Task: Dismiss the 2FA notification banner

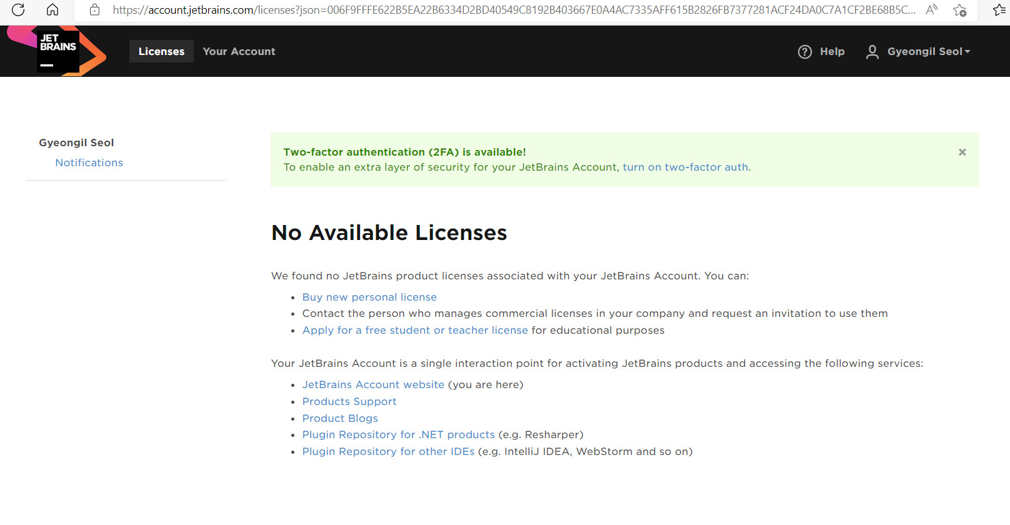Action: [962, 152]
